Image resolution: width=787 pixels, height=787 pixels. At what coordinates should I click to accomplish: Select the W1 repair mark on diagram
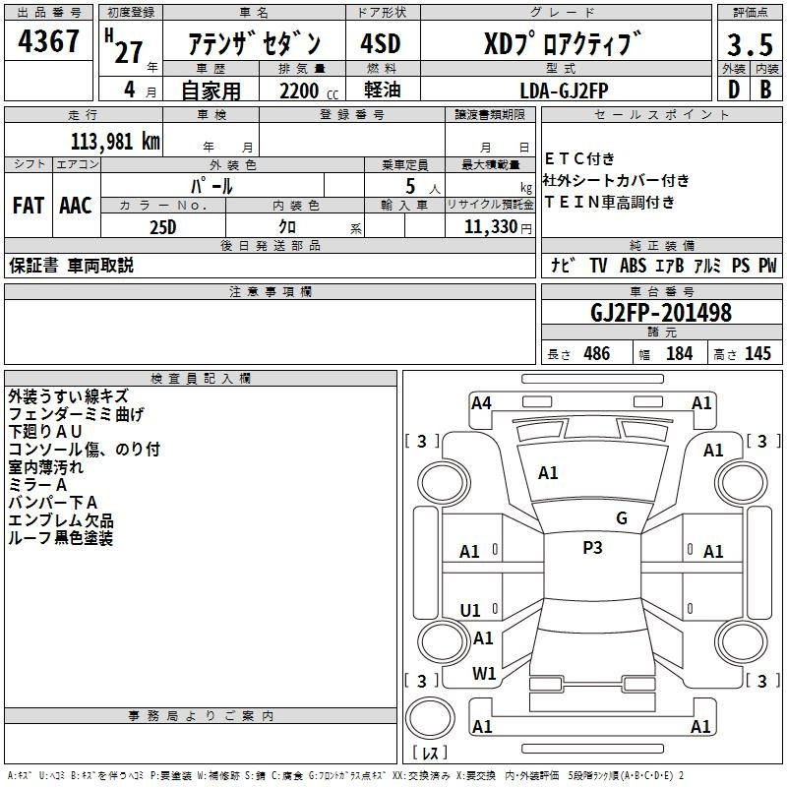tap(483, 674)
